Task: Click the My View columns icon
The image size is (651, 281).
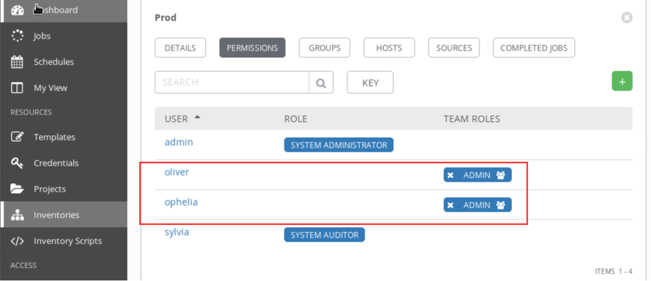Action: (17, 88)
